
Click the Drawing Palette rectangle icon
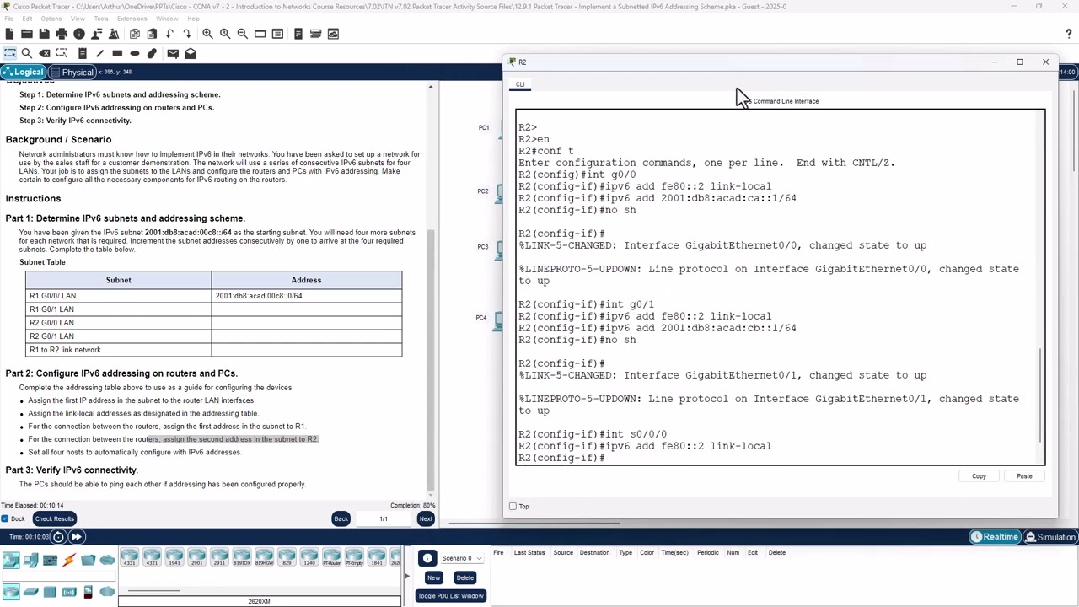260,34
